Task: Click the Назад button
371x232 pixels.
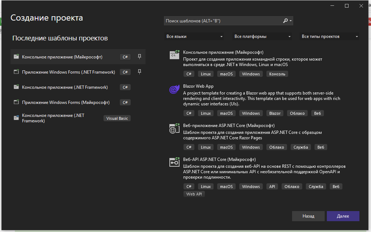Action: pos(308,216)
